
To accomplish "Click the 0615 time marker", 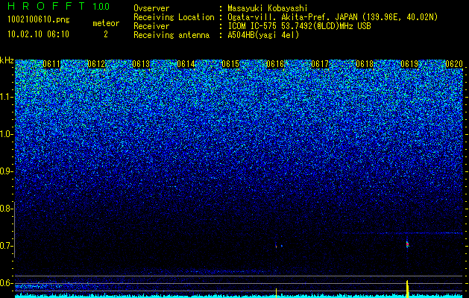I will [230, 64].
